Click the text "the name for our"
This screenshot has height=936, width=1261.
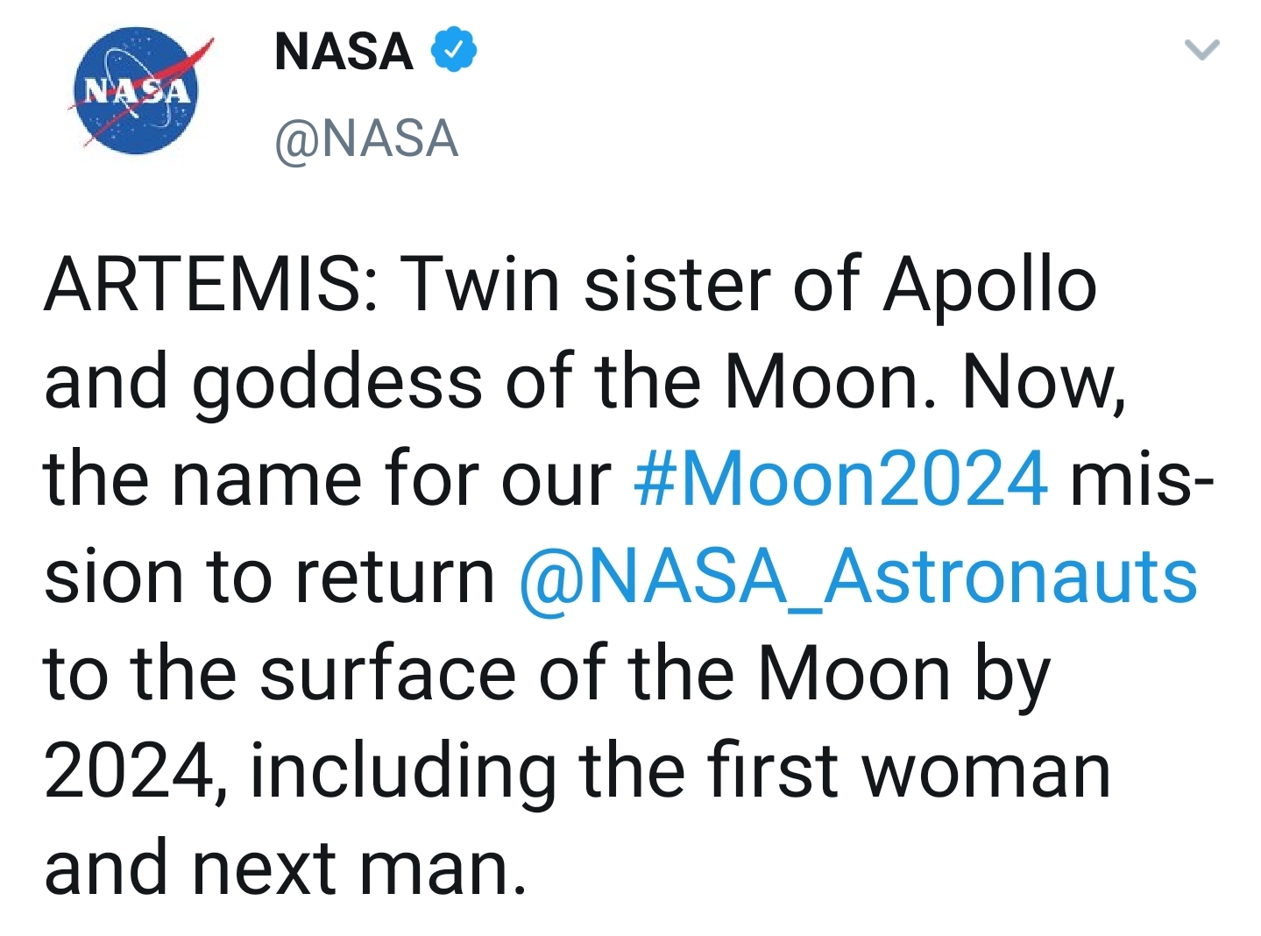coord(327,479)
